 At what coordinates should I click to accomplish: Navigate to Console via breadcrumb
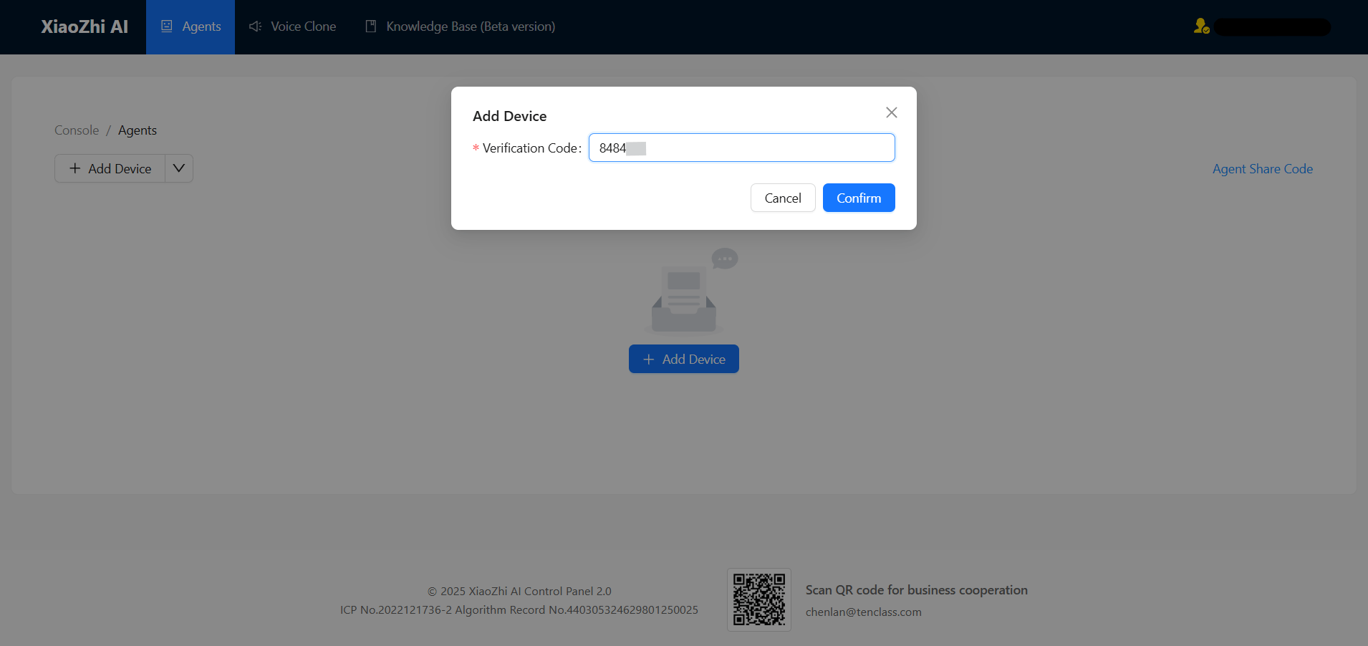[76, 130]
